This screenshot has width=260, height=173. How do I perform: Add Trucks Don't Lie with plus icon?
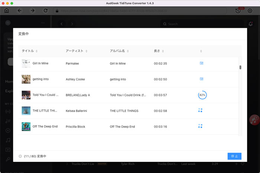(x=237, y=164)
